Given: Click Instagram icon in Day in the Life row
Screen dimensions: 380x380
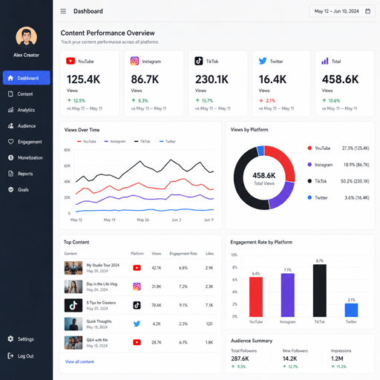Looking at the screenshot, I should [137, 286].
